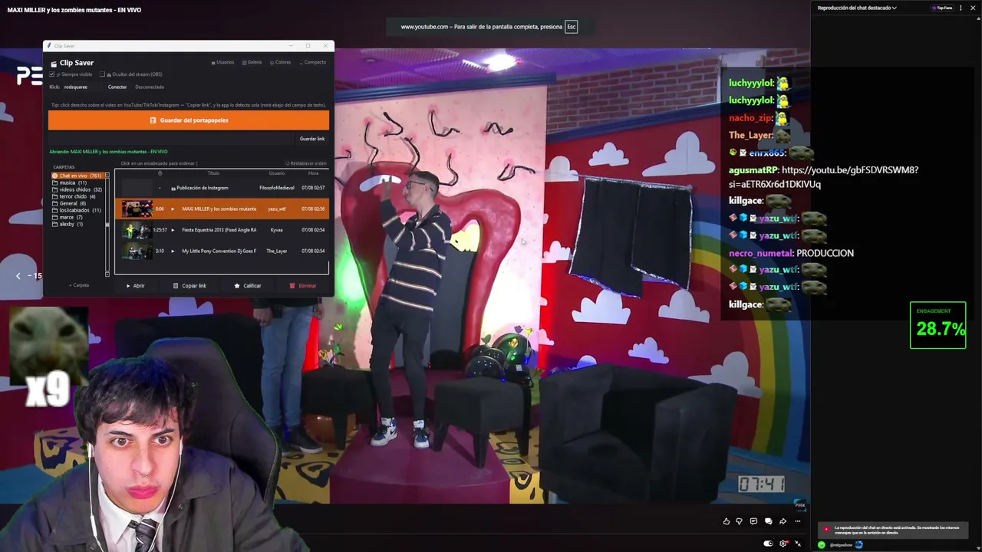
Task: Open the Colores settings in Clip Saver
Action: point(281,62)
